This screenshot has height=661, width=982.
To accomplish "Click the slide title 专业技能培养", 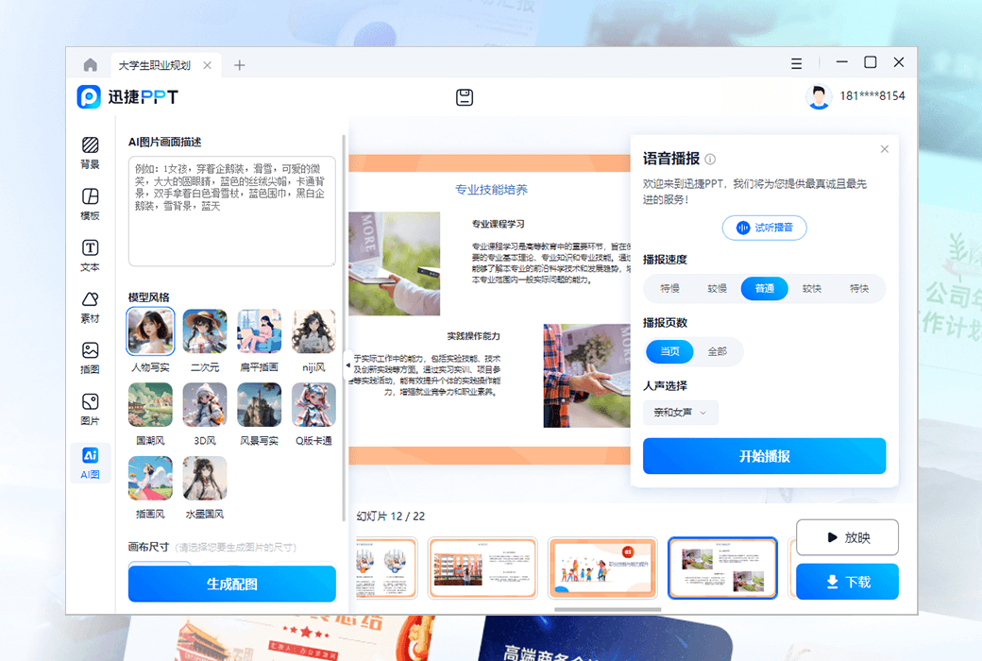I will coord(492,190).
